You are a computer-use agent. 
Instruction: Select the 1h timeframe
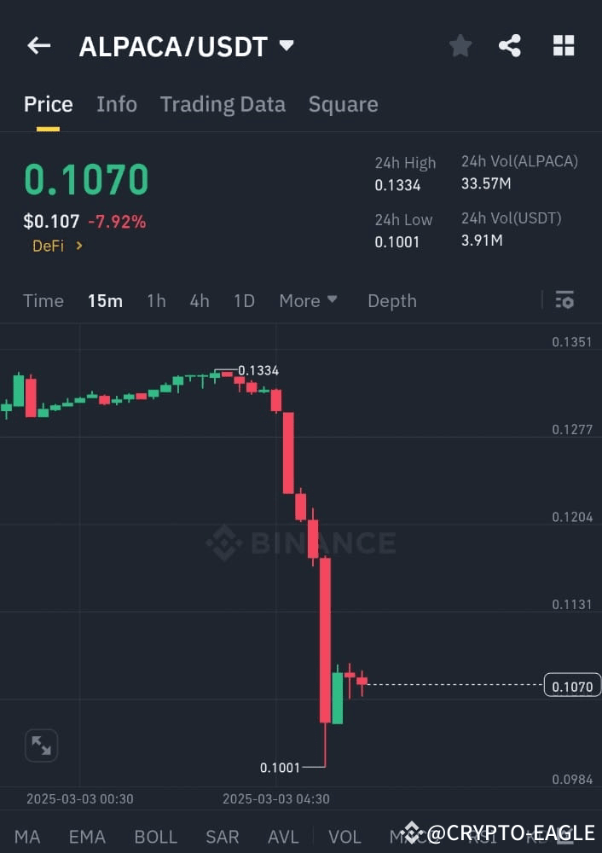pyautogui.click(x=156, y=300)
